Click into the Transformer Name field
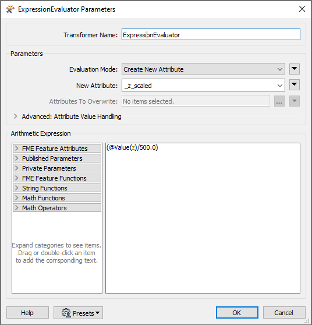 click(x=211, y=34)
